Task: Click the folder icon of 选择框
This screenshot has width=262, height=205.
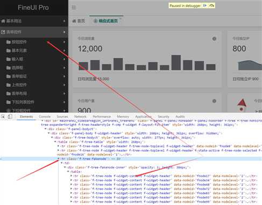Action: click(9, 68)
